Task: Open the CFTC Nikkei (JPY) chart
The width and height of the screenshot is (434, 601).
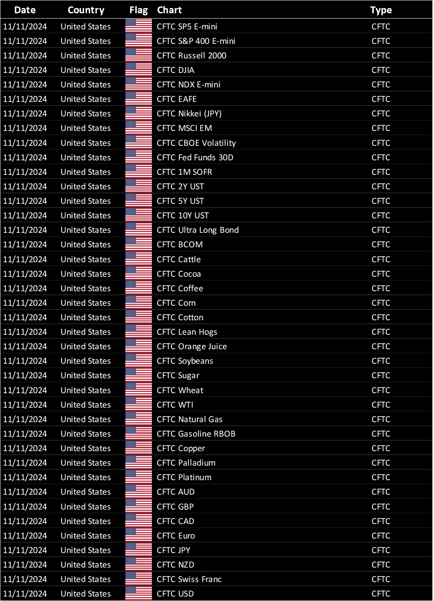Action: 189,113
